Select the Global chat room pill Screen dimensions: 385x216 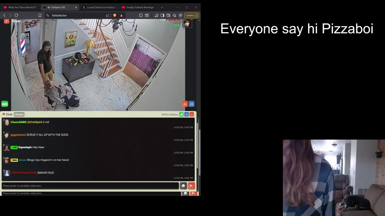[19, 114]
